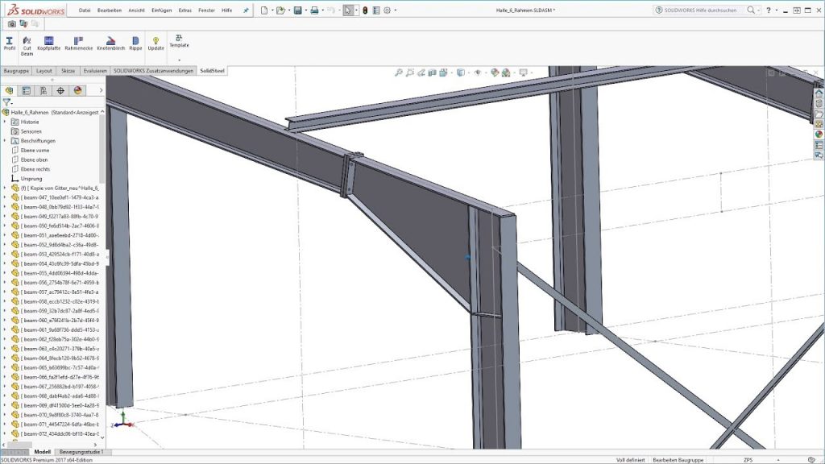Toggle the section view in the view toolbar
The height and width of the screenshot is (464, 825).
(x=431, y=72)
